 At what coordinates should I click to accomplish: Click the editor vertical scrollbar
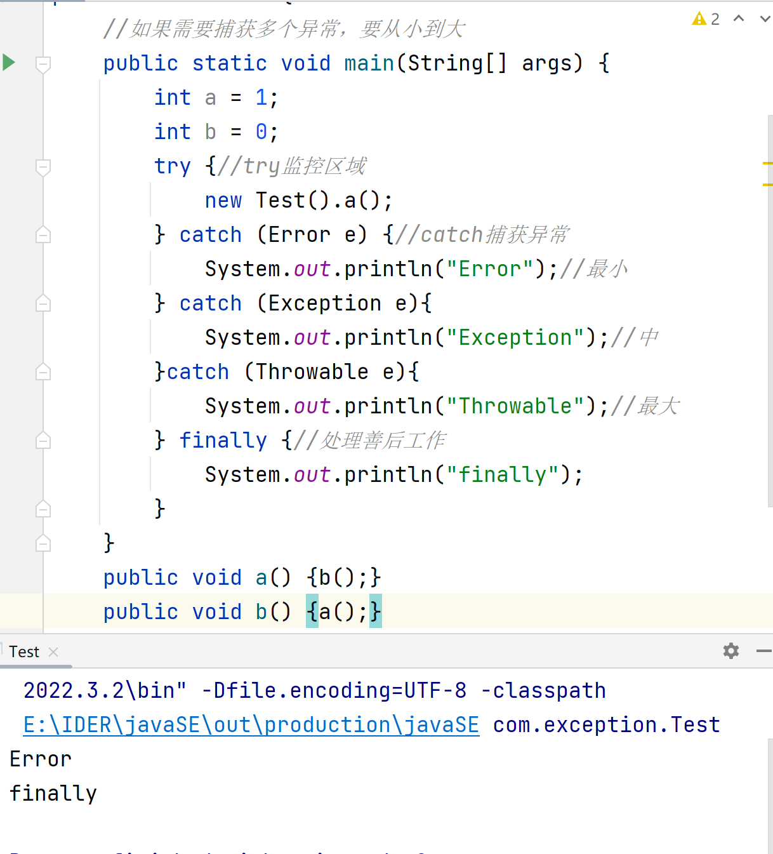770,311
